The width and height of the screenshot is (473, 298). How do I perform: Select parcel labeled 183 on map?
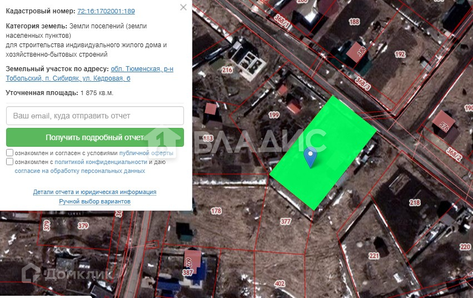(x=208, y=138)
